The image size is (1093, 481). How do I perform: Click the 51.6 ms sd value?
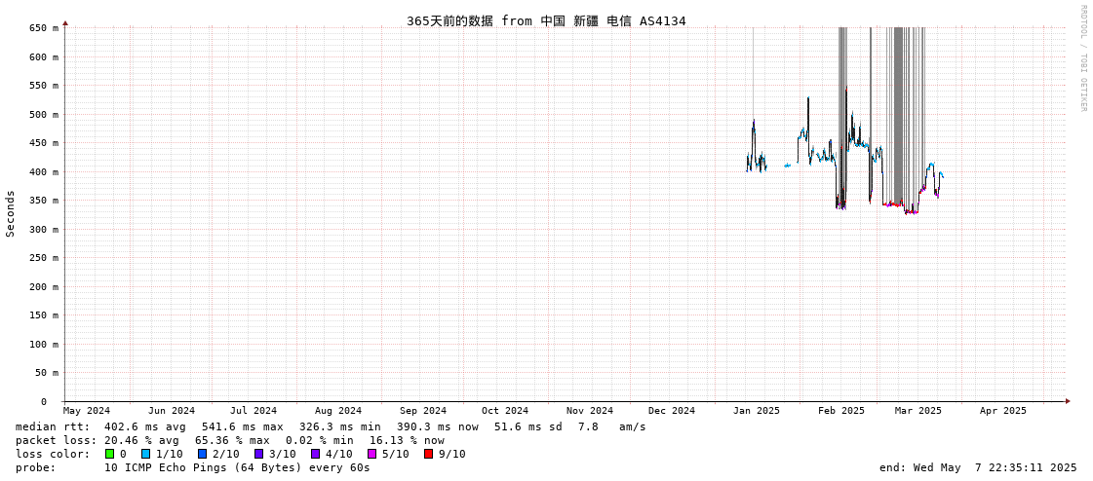pos(528,426)
